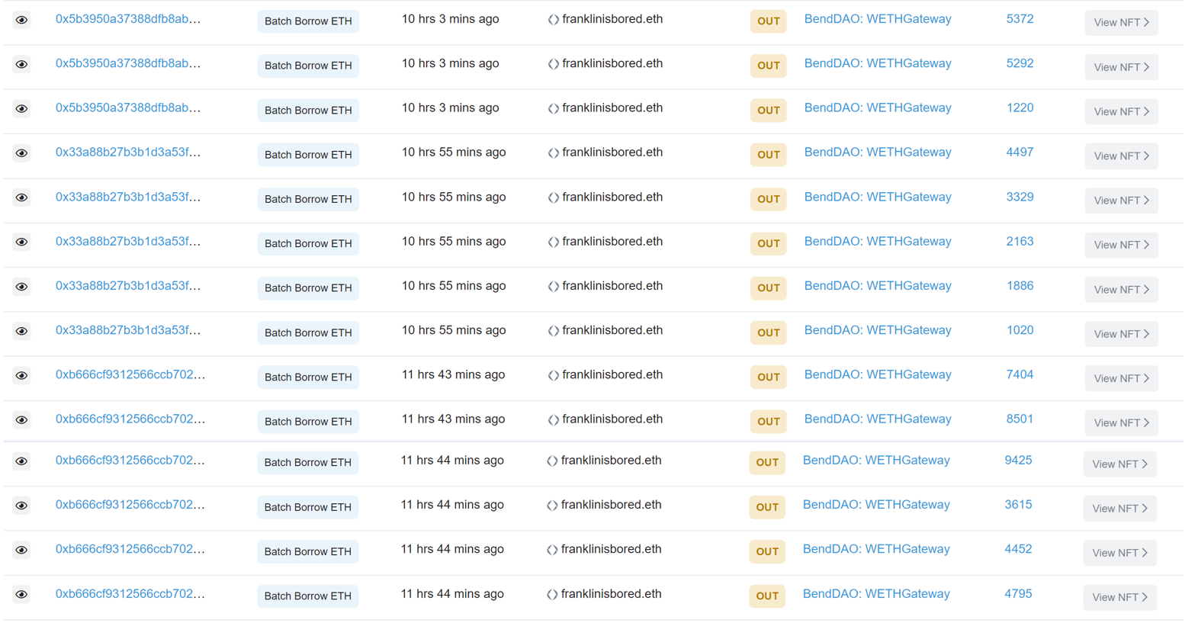The width and height of the screenshot is (1198, 623).
Task: Select contract icon in token 4452 row
Action: (x=552, y=550)
